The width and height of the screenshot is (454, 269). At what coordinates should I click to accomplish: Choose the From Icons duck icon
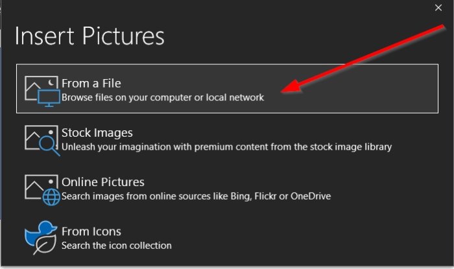(41, 238)
